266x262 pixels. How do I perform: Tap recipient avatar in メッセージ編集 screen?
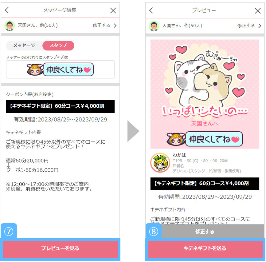pyautogui.click(x=10, y=26)
